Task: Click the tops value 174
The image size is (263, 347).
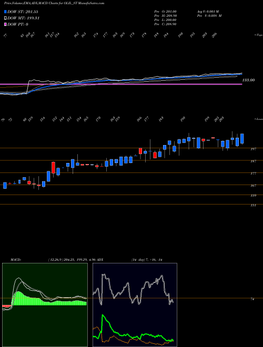Action: 96,35
